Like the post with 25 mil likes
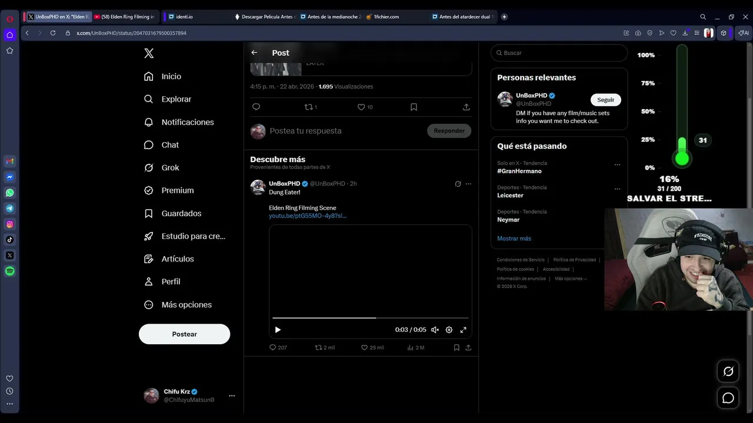753x423 pixels. pos(372,348)
